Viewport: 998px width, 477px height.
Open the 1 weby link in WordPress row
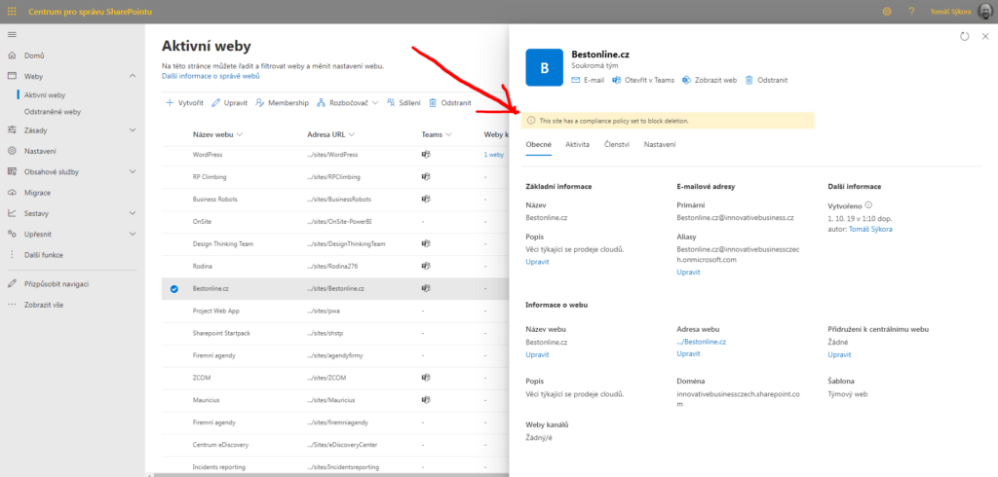pos(493,155)
